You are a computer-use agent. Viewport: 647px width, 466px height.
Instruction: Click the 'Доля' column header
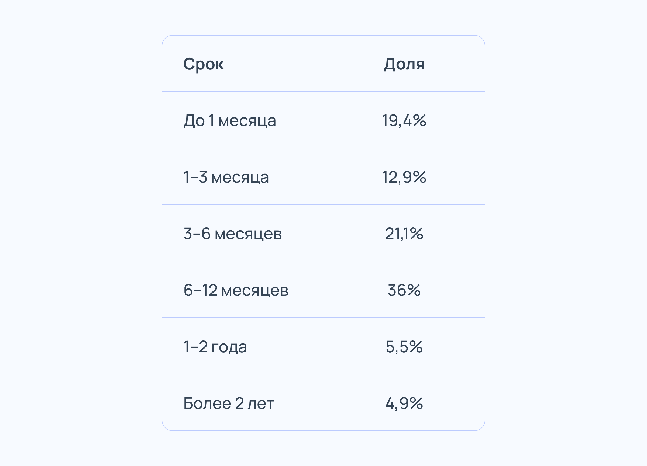click(404, 64)
